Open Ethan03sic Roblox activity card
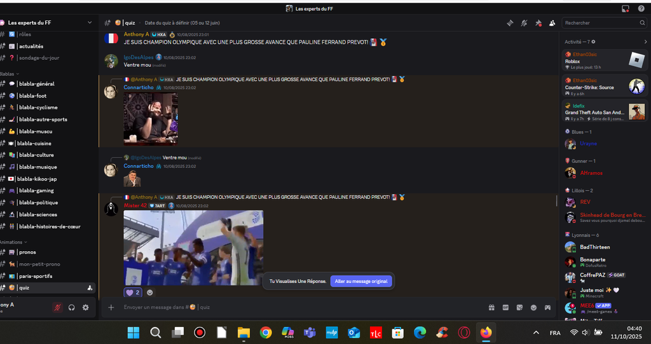 605,60
